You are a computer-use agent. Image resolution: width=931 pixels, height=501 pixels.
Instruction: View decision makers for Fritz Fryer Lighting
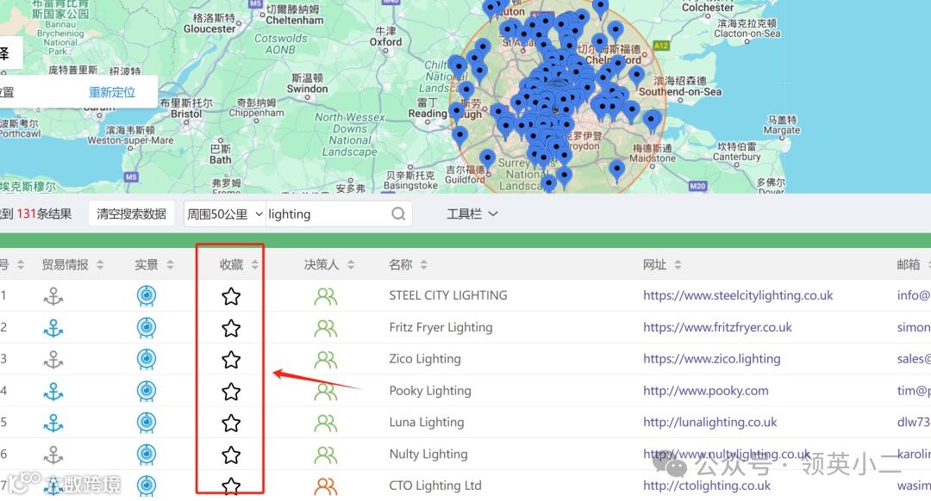coord(325,328)
